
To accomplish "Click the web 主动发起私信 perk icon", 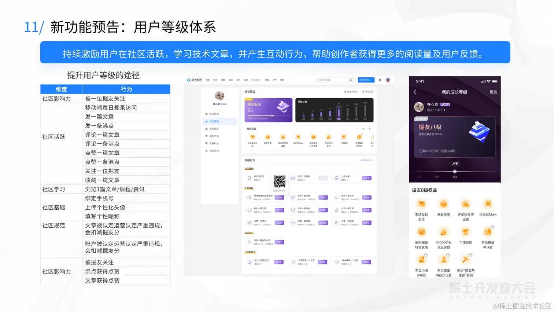I will [x=252, y=137].
